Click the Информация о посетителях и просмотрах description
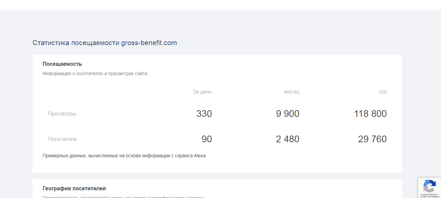The image size is (441, 198). (x=95, y=73)
